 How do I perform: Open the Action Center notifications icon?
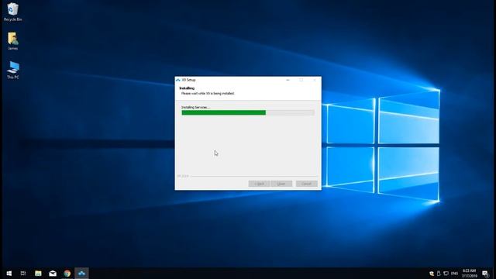[485, 274]
